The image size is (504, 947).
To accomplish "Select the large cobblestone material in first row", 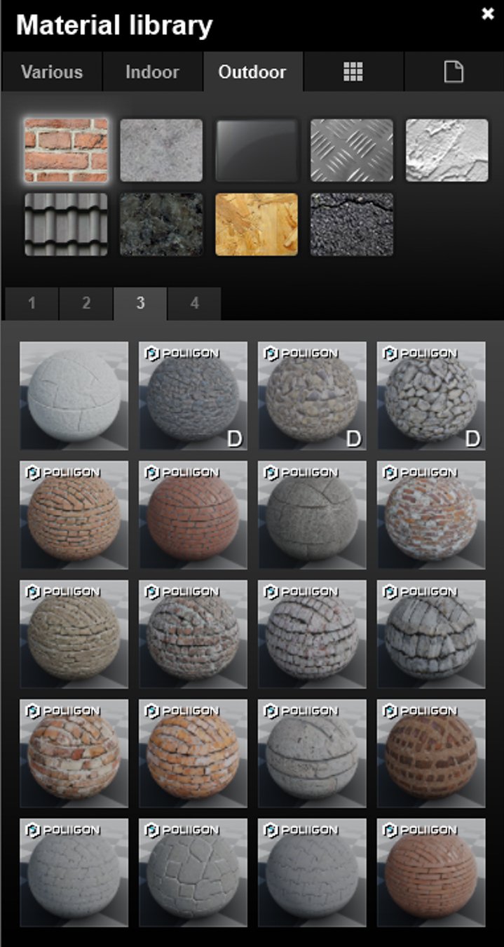I will (431, 396).
